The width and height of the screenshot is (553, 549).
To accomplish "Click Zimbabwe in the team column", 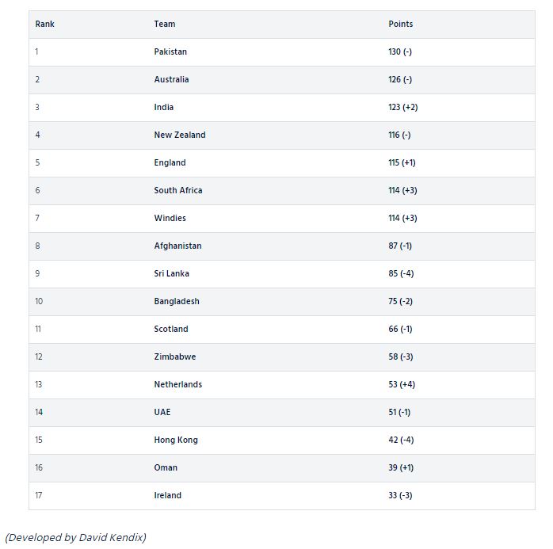I will click(x=175, y=356).
